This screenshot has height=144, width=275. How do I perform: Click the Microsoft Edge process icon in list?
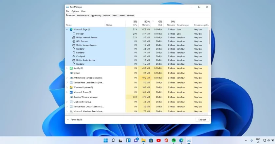click(71, 29)
